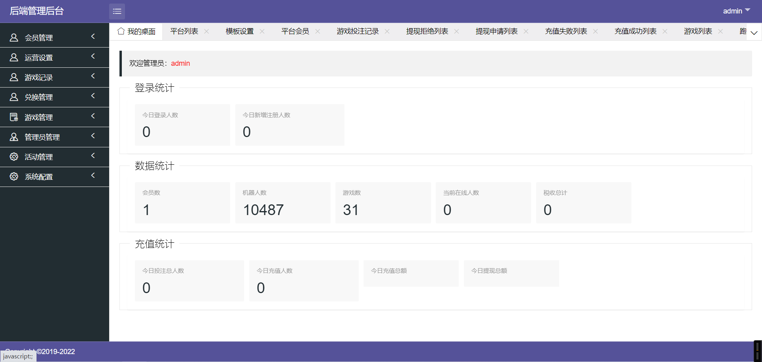The height and width of the screenshot is (362, 762).
Task: Switch to the 游戏投注记录 tab
Action: click(x=358, y=31)
